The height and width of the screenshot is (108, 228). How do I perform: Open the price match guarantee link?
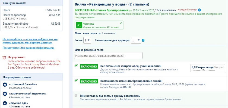coord(30,41)
